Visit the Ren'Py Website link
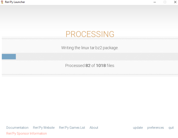 [44, 128]
